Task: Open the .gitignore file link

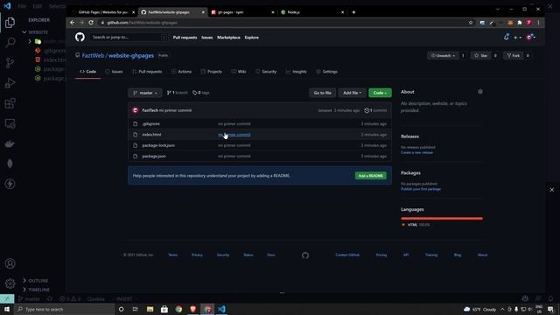Action: [150, 124]
